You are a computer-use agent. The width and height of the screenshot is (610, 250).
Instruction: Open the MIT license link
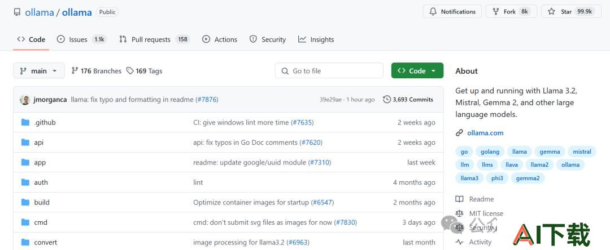click(480, 213)
